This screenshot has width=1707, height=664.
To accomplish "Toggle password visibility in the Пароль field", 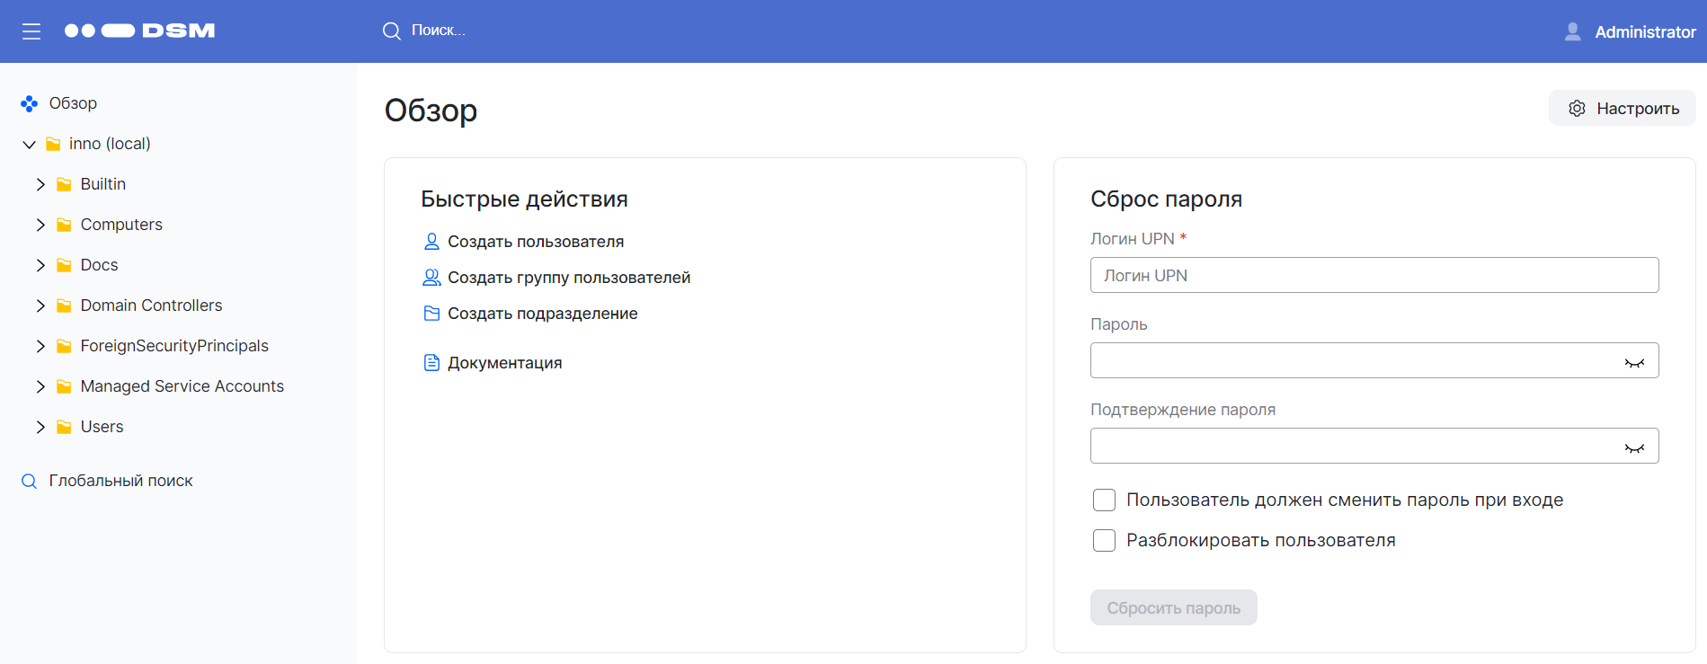I will pos(1633,362).
